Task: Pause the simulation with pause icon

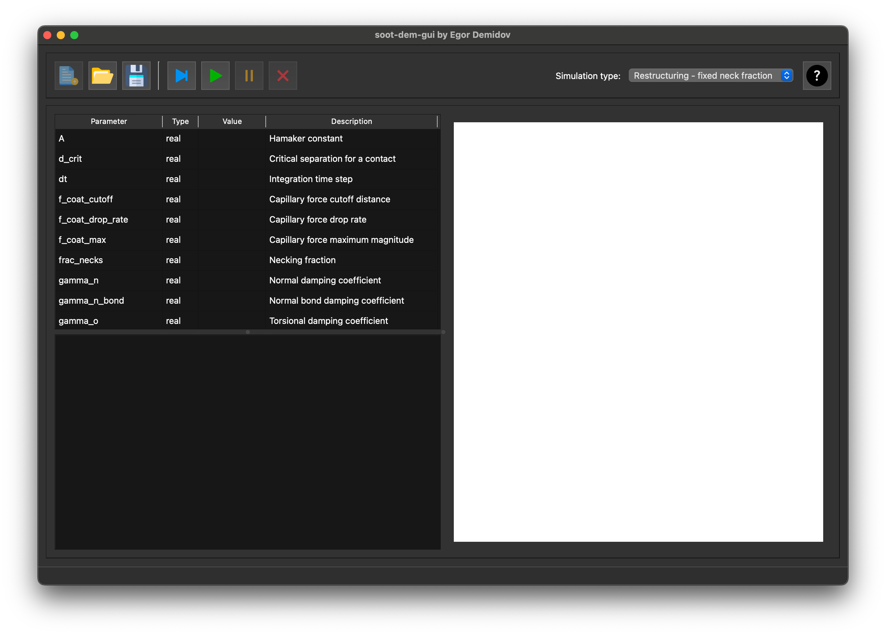Action: pos(249,75)
